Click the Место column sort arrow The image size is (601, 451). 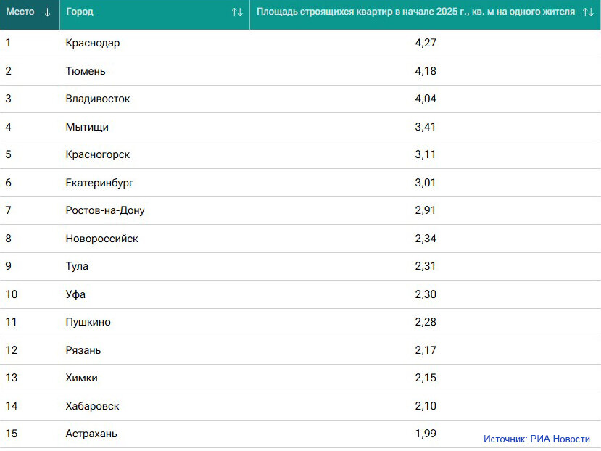[47, 12]
